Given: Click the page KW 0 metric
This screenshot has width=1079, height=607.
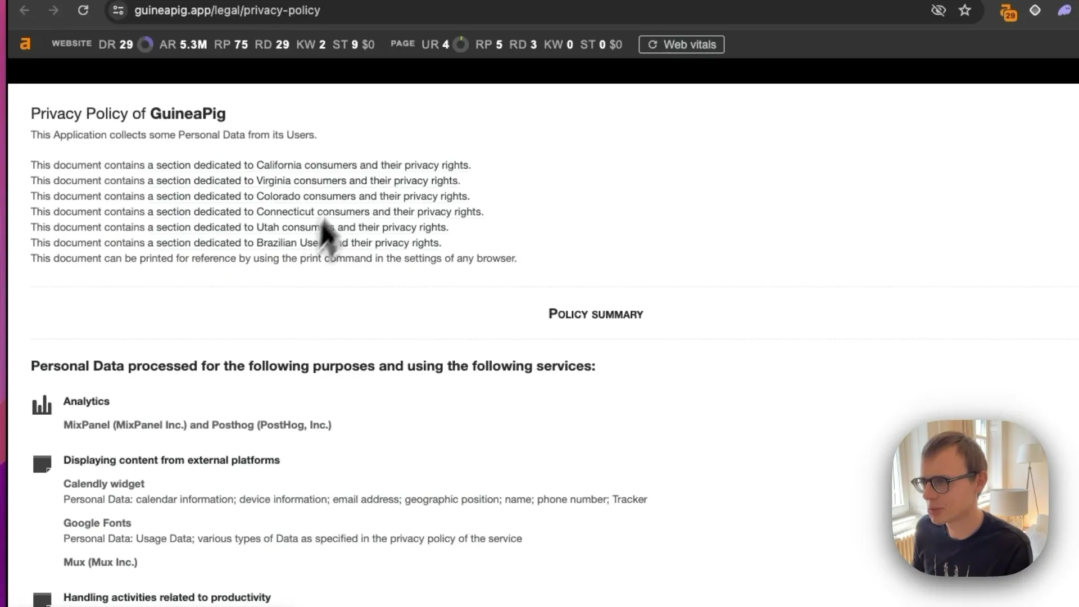Looking at the screenshot, I should [559, 44].
